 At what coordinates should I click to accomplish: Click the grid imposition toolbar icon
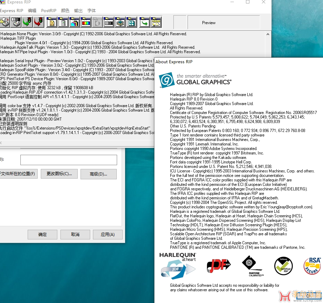131,22
